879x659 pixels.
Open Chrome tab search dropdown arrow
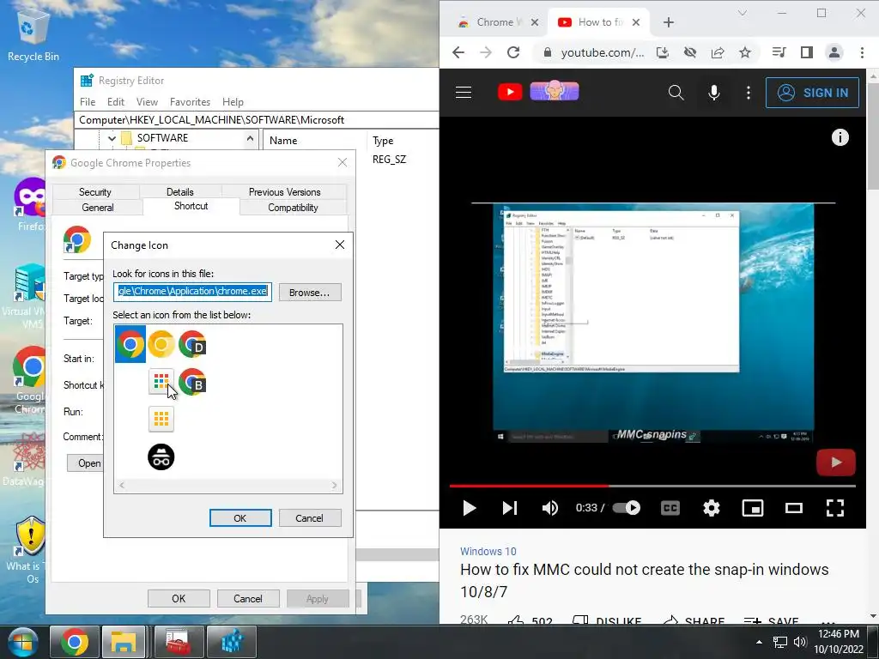pyautogui.click(x=743, y=13)
